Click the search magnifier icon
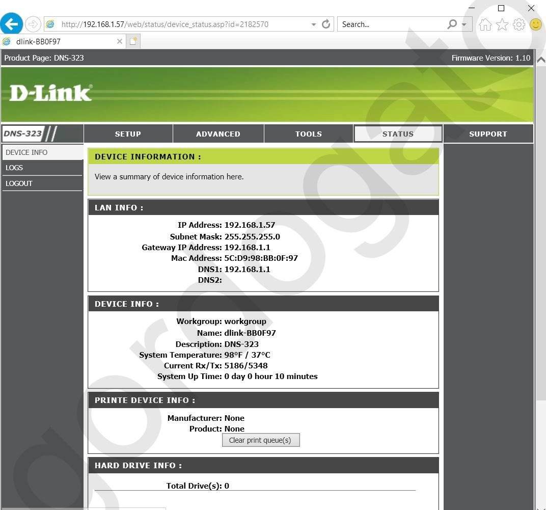The height and width of the screenshot is (510, 546). [450, 24]
